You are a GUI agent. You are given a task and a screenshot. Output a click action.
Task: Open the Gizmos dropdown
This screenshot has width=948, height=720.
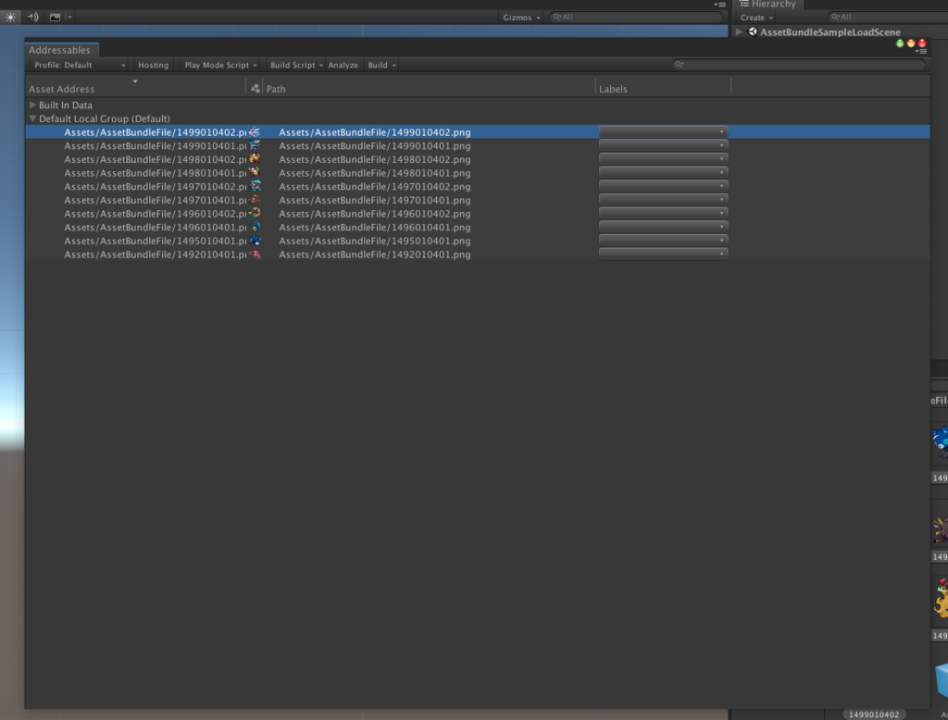pos(520,18)
